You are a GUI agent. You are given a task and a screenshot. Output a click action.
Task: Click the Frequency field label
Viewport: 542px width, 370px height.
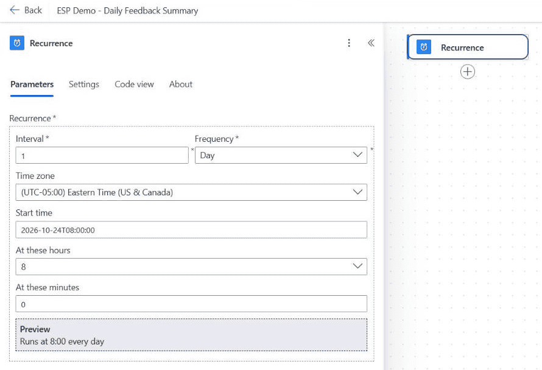pos(217,139)
